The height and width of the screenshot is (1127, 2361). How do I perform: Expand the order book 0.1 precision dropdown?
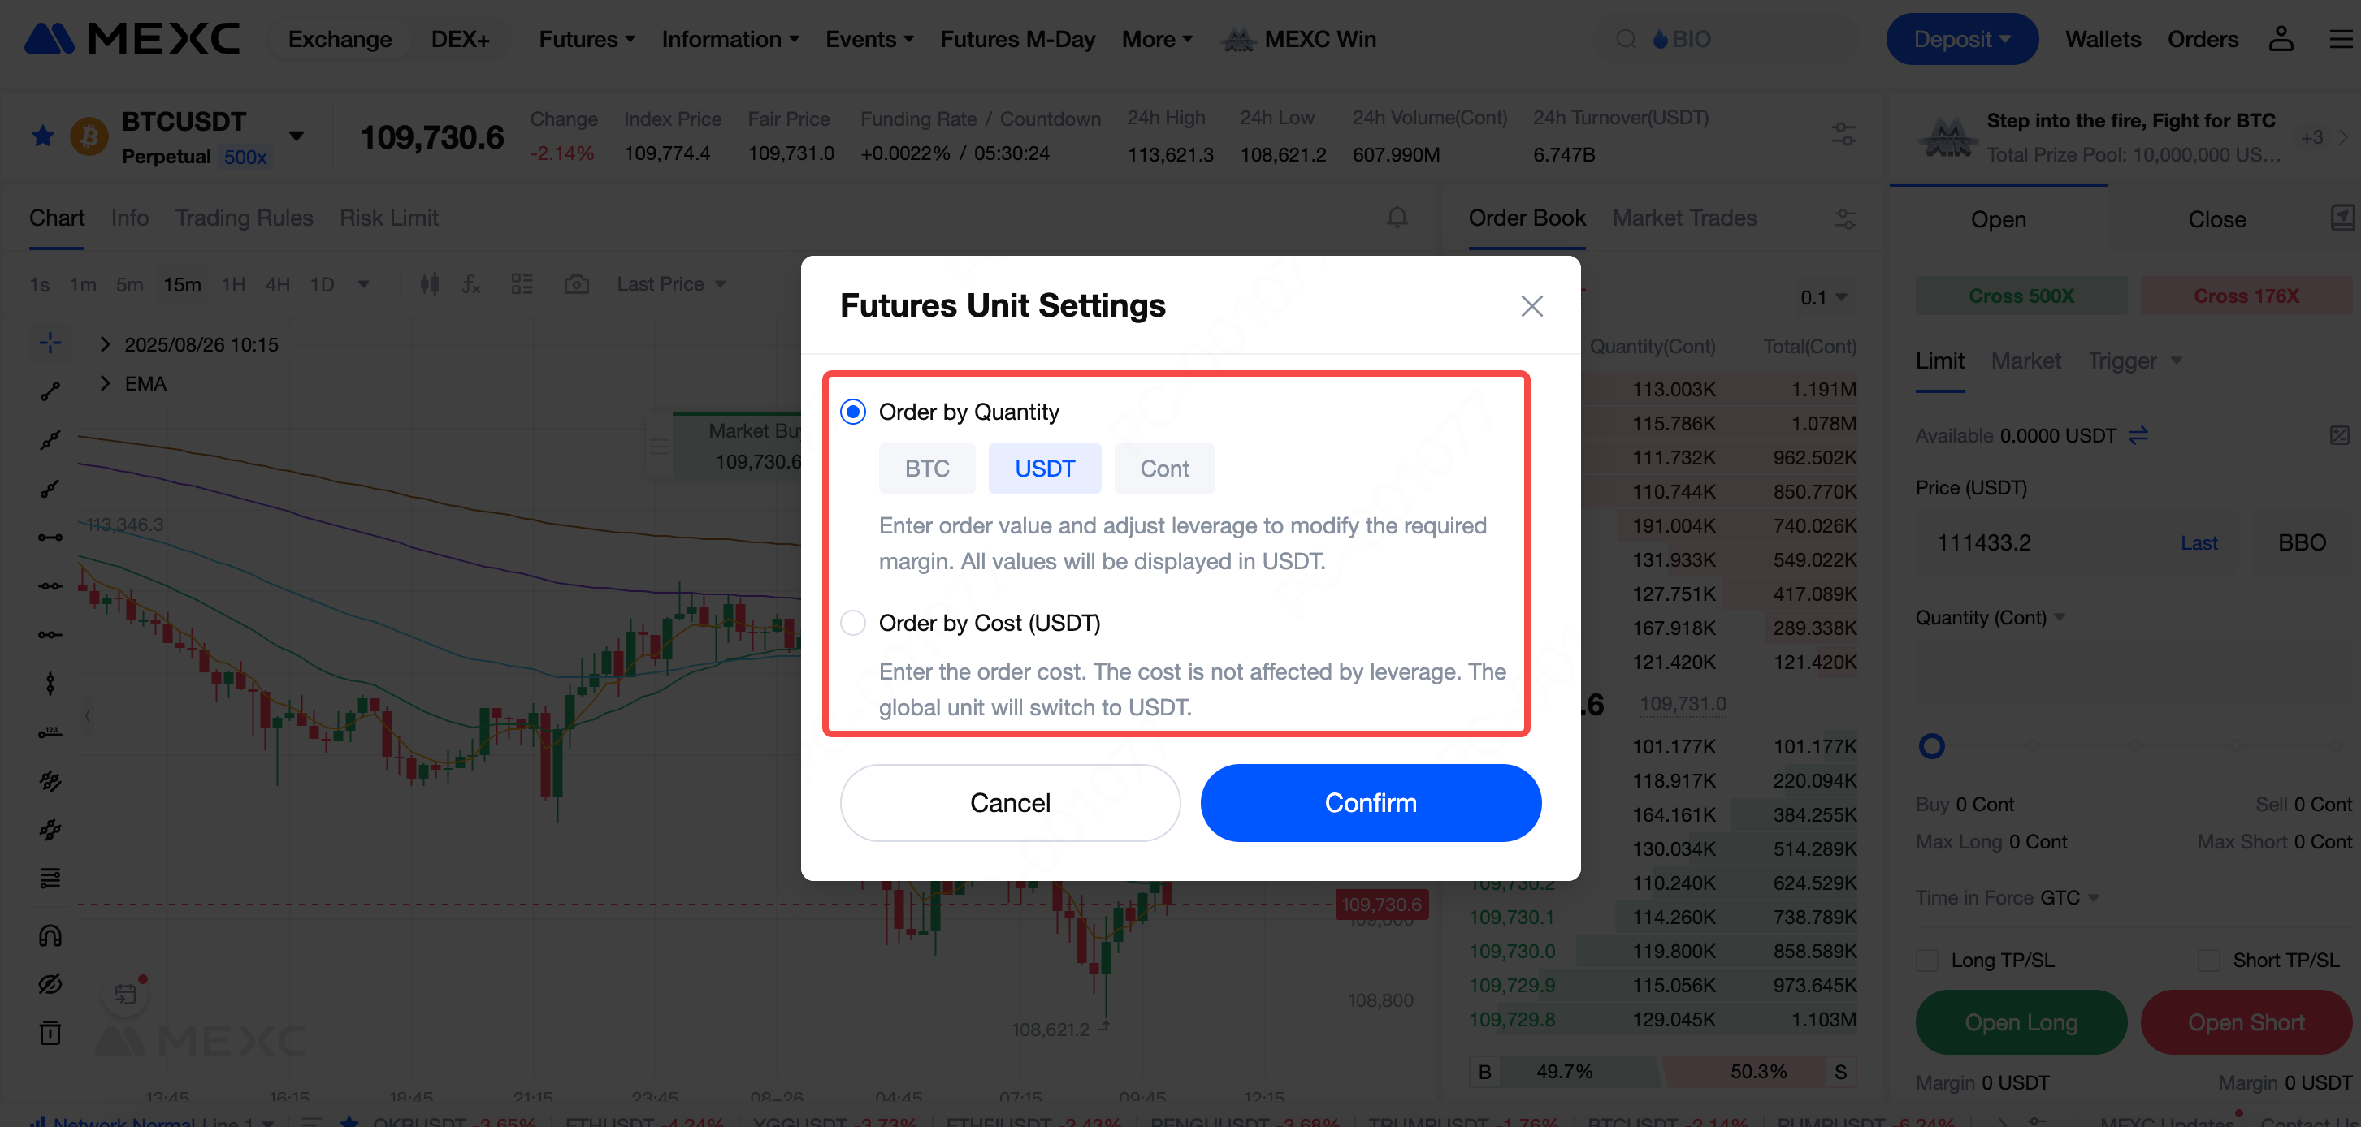coord(1822,297)
